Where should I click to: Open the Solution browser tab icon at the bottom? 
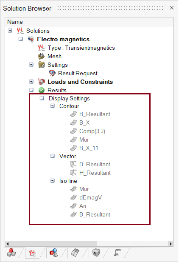pos(33,253)
